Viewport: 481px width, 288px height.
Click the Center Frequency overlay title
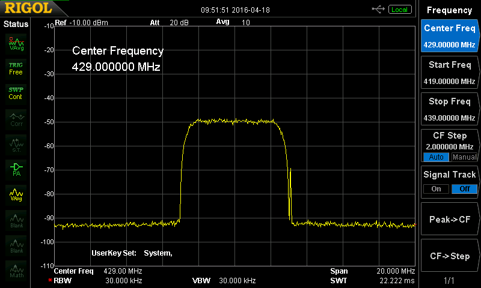pos(118,51)
